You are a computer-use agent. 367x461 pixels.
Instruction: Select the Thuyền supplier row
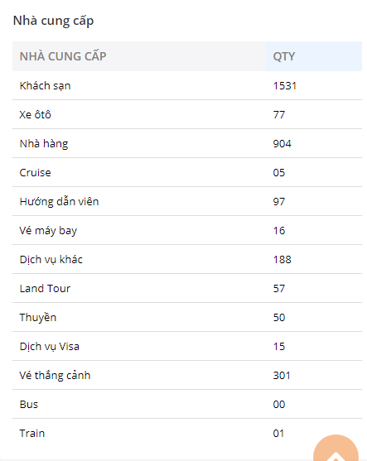click(x=187, y=317)
